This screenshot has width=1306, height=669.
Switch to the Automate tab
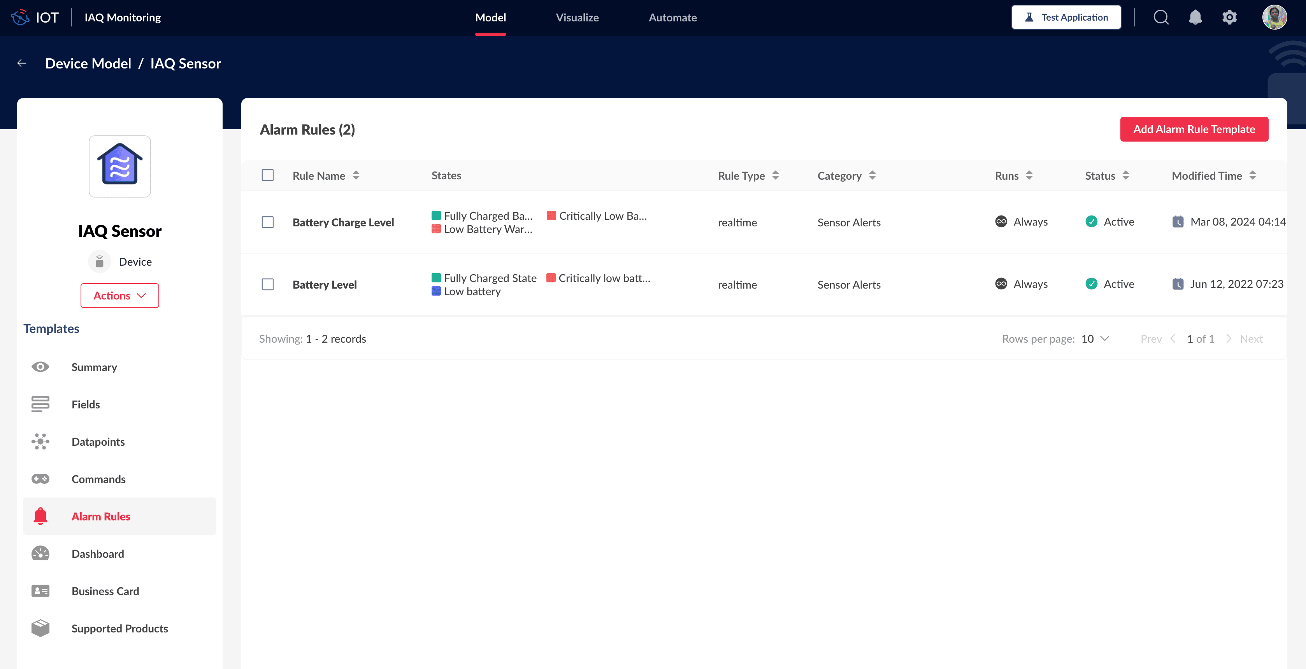click(672, 18)
